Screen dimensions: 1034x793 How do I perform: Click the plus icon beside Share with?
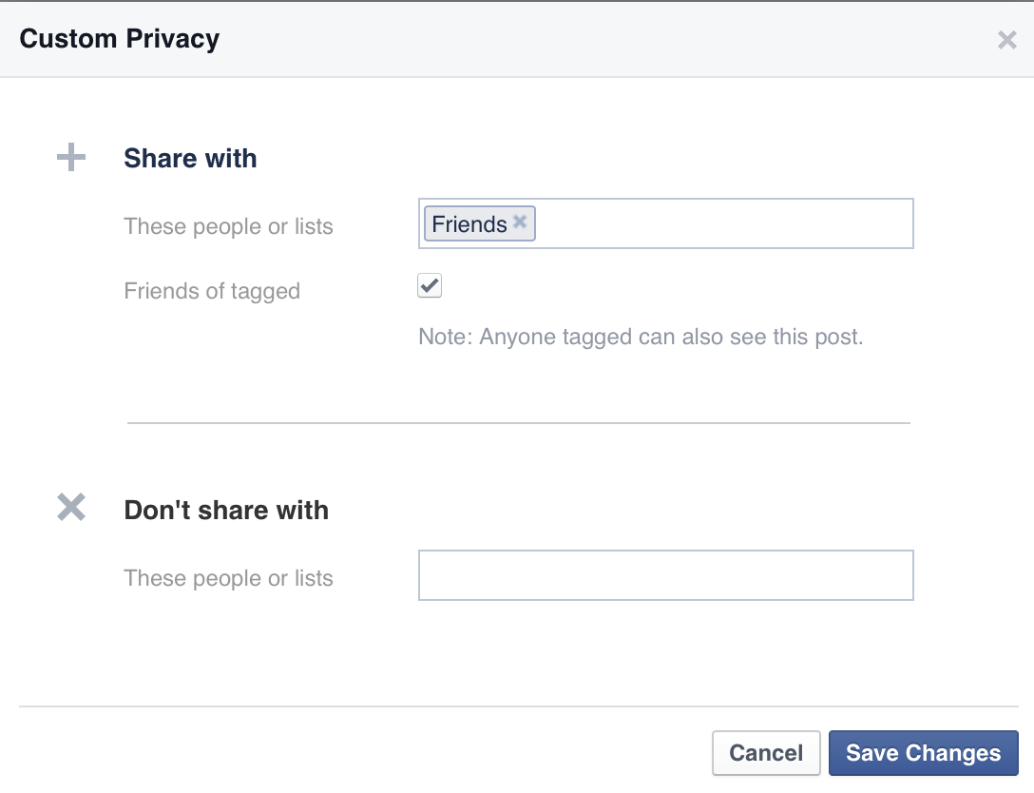(71, 158)
